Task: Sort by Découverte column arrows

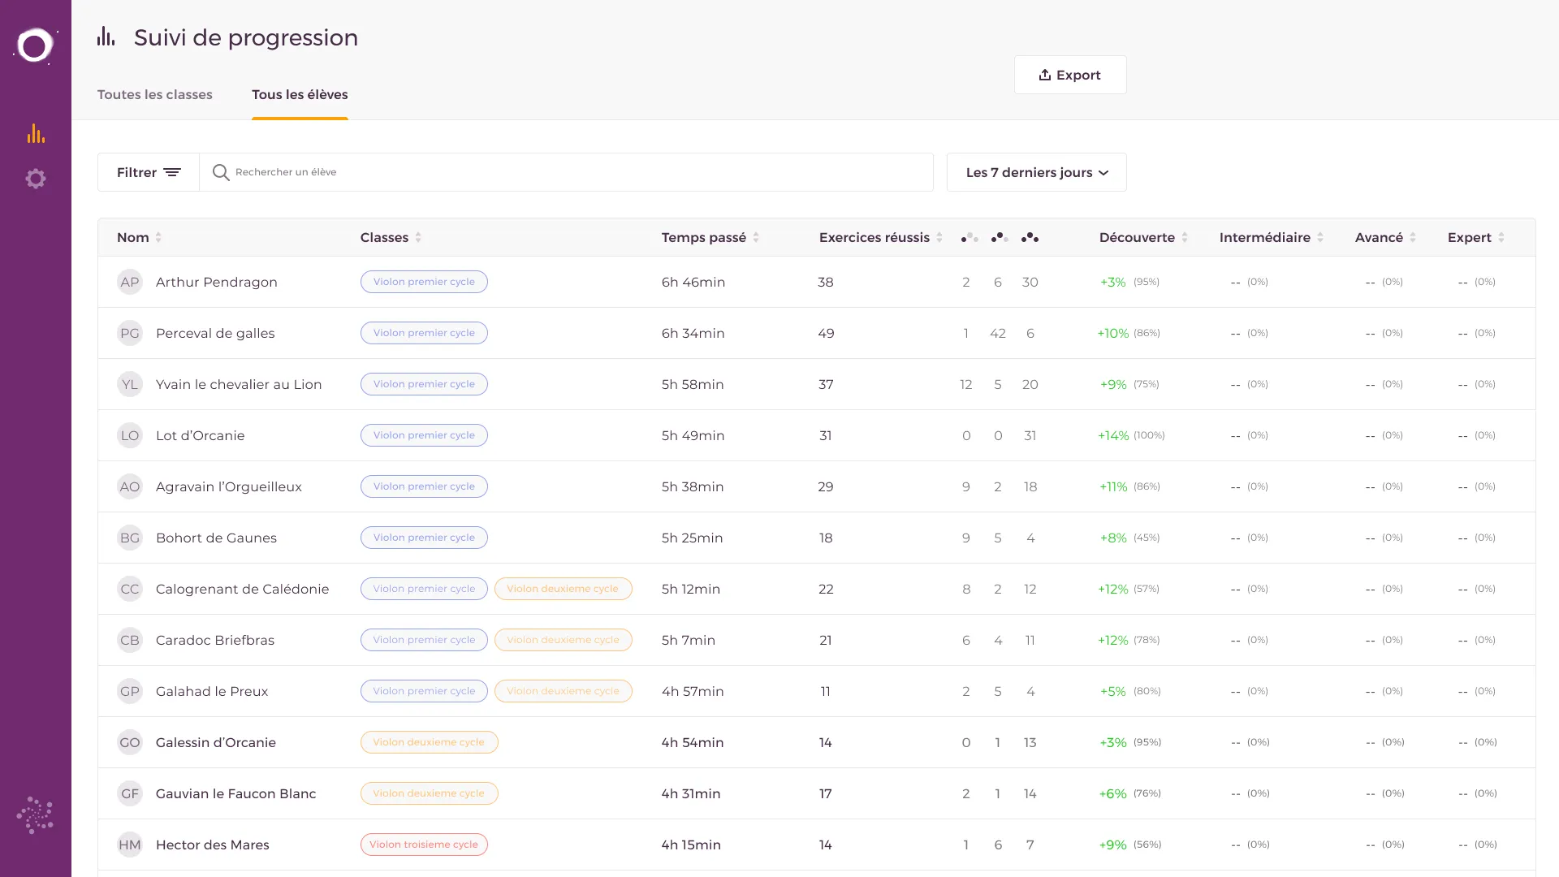Action: click(x=1185, y=238)
